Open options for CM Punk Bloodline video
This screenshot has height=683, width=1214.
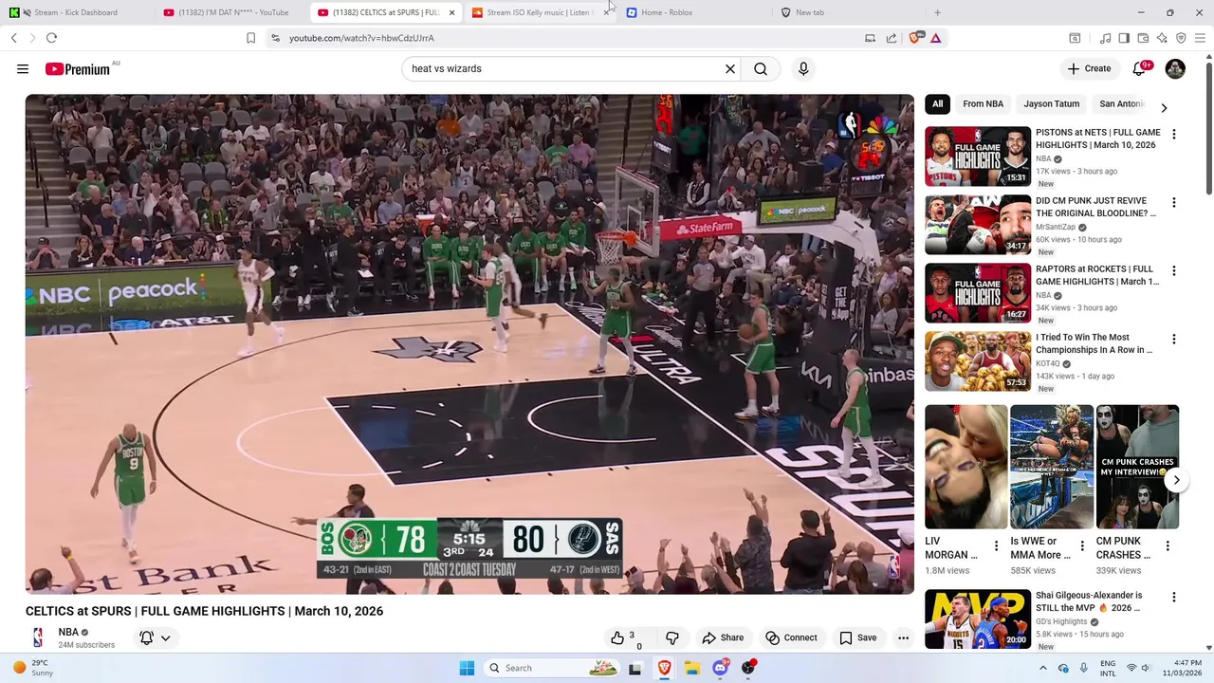pyautogui.click(x=1173, y=202)
